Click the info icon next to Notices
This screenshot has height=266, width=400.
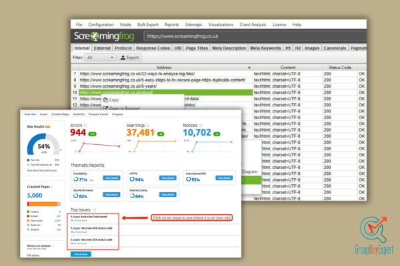click(201, 125)
